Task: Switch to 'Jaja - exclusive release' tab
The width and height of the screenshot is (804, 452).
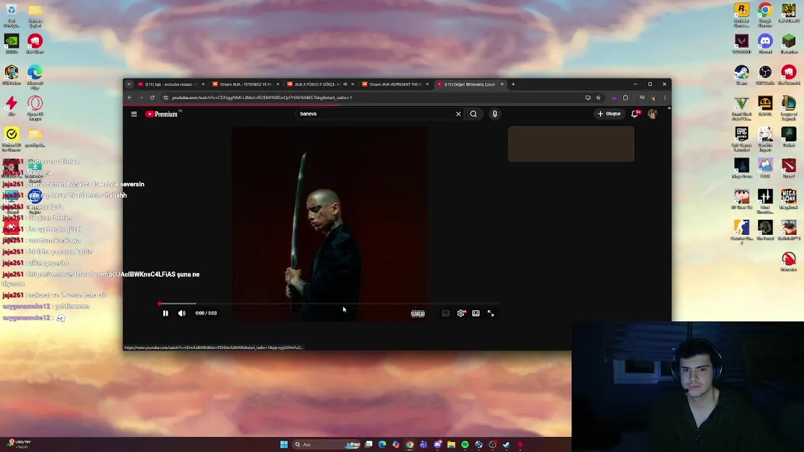Action: (x=171, y=84)
